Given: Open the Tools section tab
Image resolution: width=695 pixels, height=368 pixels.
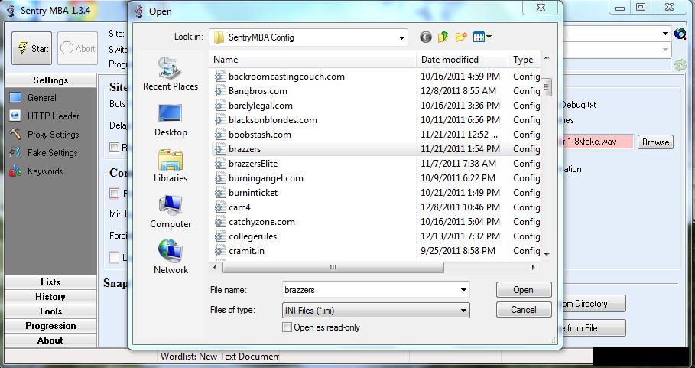Looking at the screenshot, I should [x=50, y=311].
